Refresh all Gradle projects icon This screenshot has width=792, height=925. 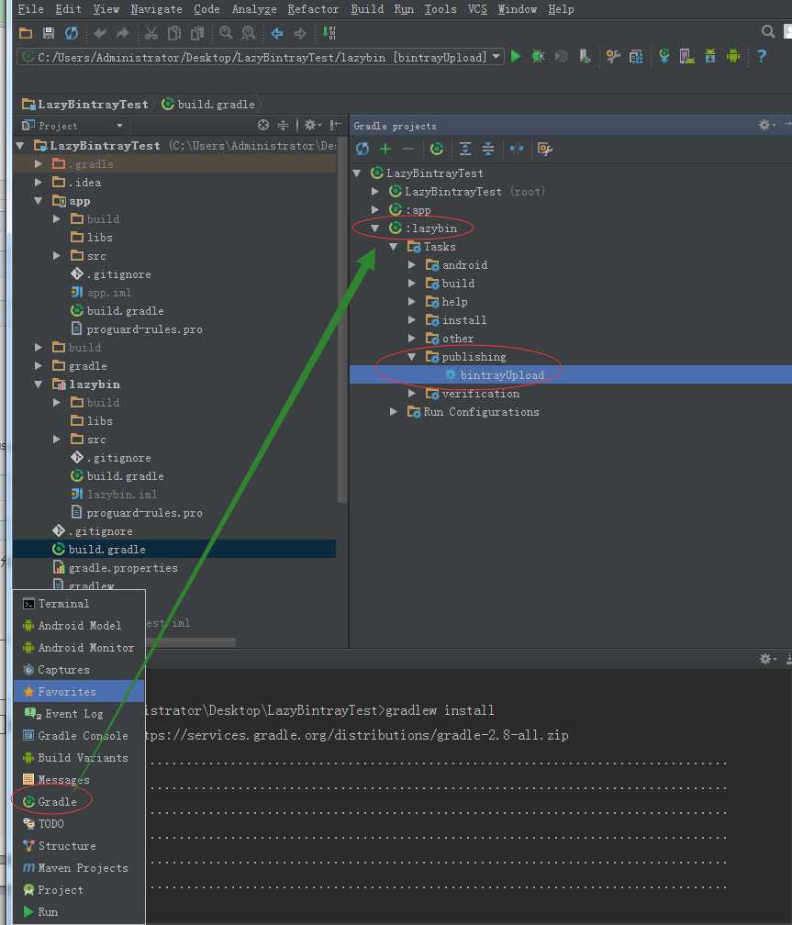click(x=363, y=149)
